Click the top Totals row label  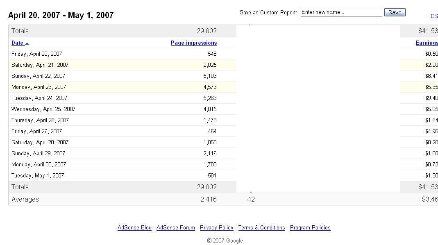[20, 31]
